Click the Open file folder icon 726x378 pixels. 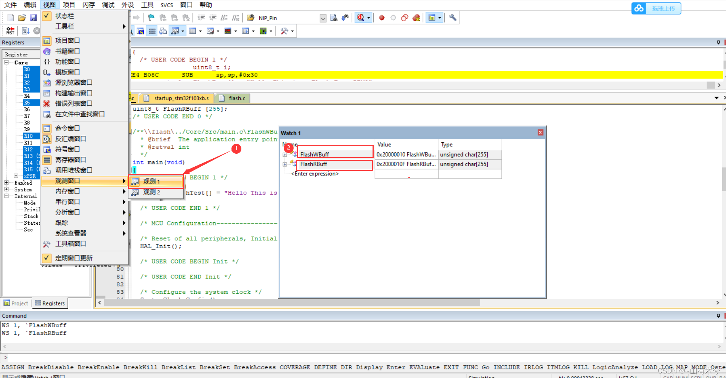point(22,18)
